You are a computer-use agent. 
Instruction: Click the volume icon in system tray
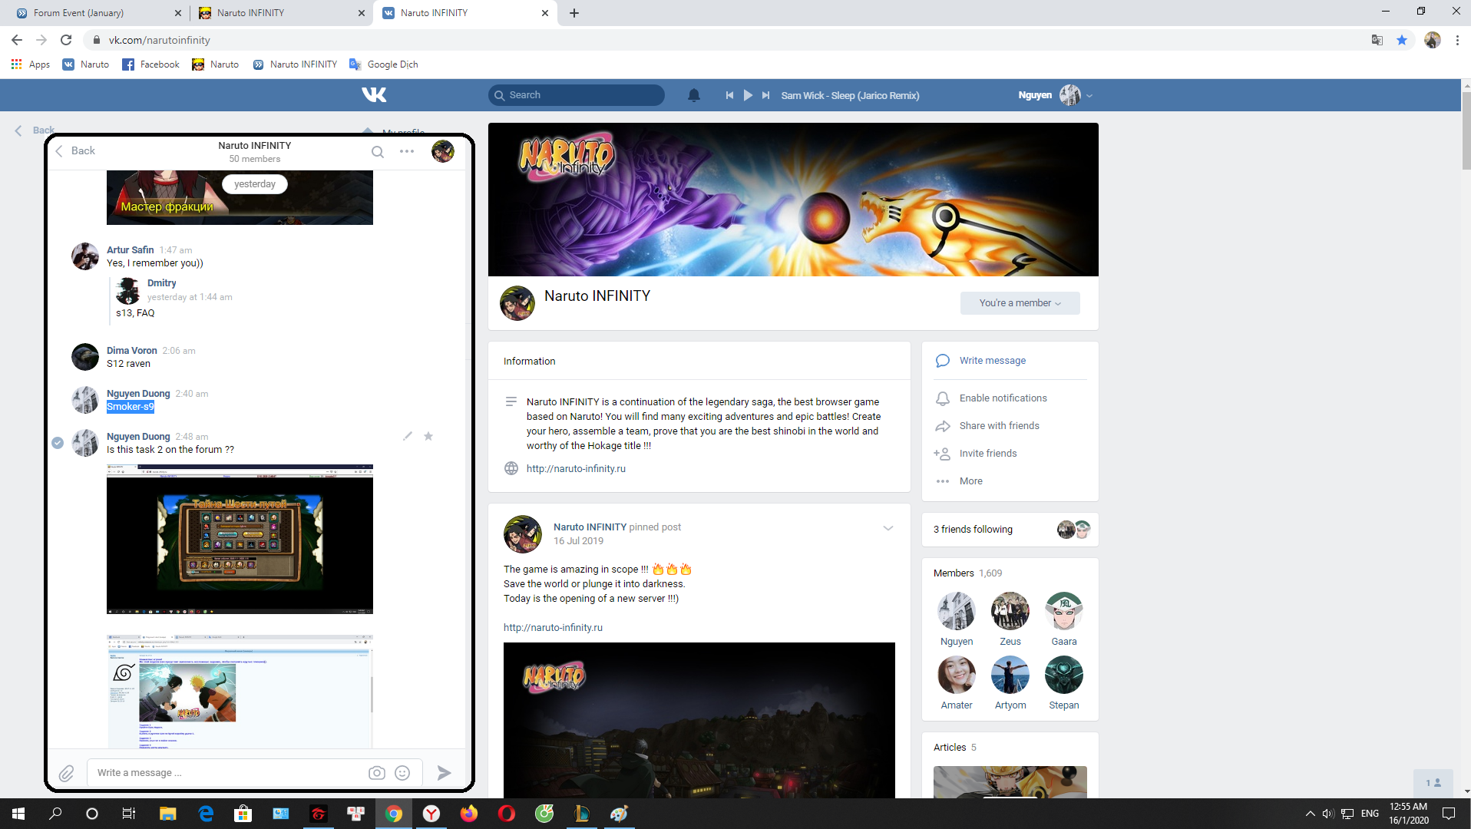click(x=1328, y=814)
